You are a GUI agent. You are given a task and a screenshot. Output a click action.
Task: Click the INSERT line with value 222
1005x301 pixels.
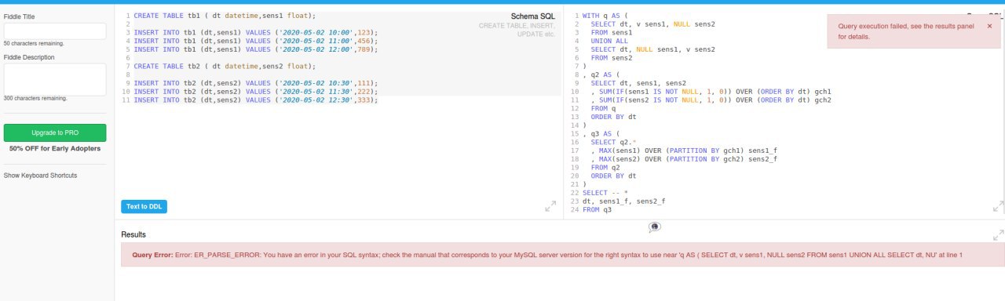[x=256, y=92]
